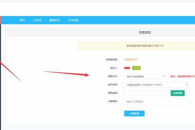This screenshot has height=130, width=195.
Task: Open the 帐号选择 bank card dropdown
Action: (156, 85)
